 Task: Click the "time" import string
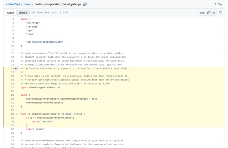(30, 34)
